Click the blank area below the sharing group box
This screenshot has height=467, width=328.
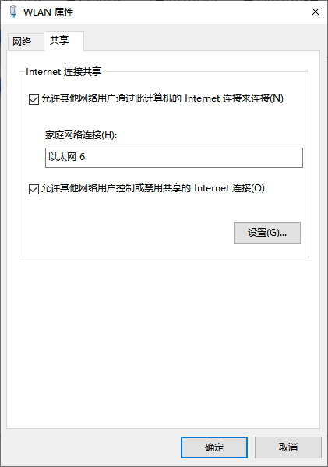(164, 343)
